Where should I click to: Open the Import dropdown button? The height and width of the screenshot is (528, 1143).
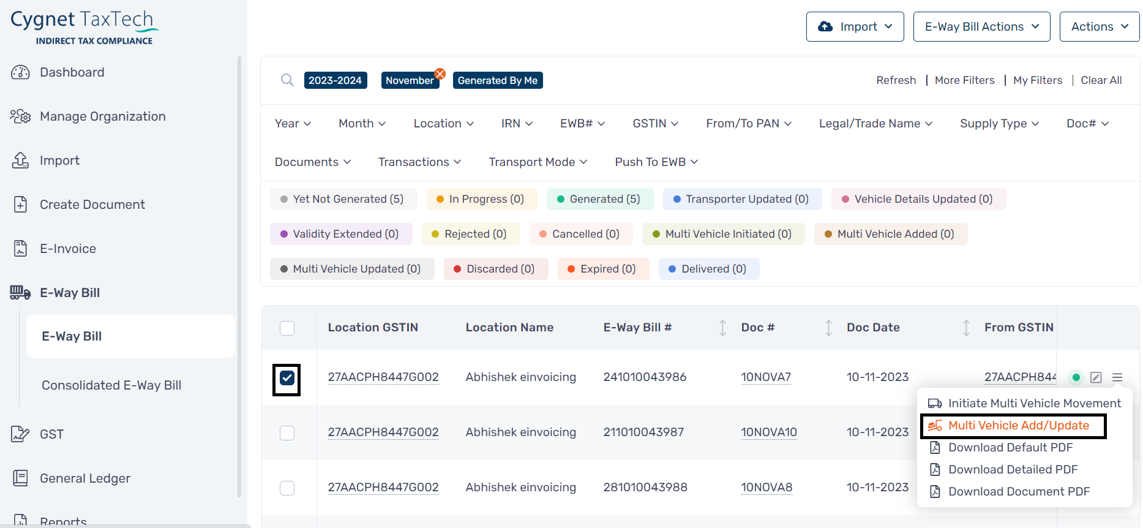(x=855, y=26)
